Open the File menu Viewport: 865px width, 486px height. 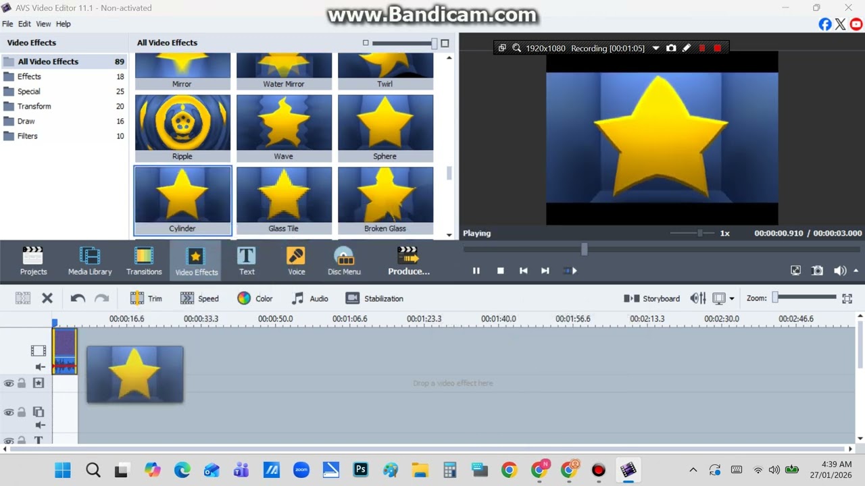point(7,24)
